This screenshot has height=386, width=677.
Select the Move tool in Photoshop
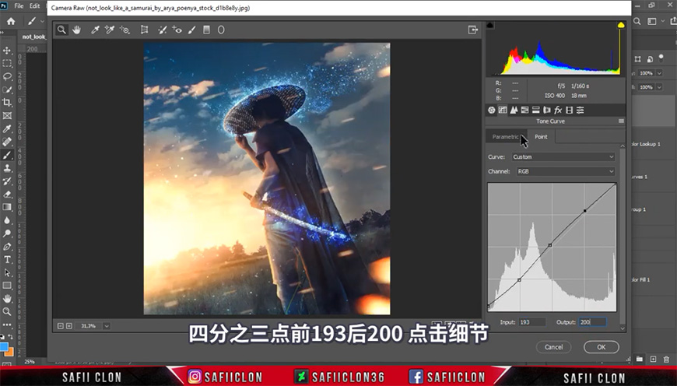[7, 50]
